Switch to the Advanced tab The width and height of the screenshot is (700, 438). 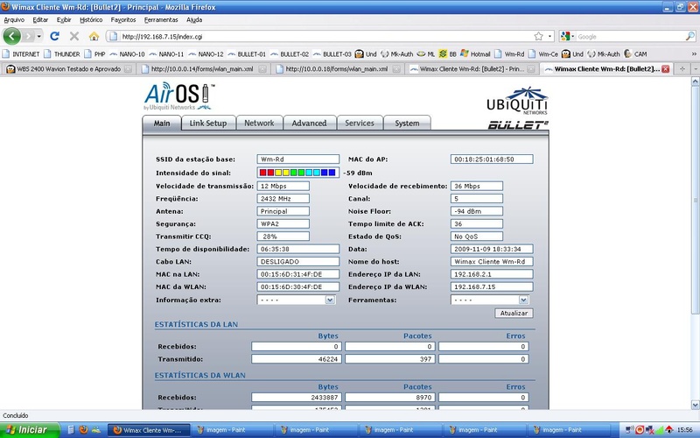coord(309,123)
